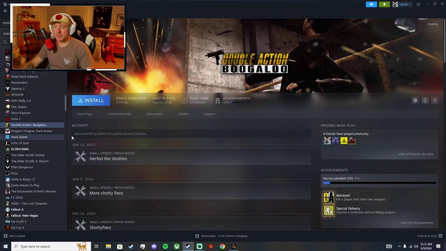Select ELDEN RING in the game list

20,149
